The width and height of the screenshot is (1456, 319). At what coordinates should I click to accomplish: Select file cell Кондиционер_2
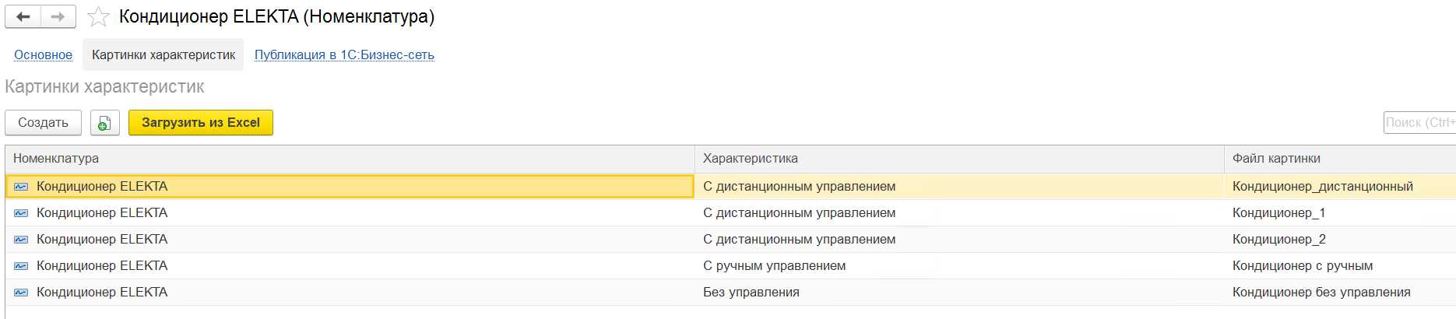[1340, 240]
